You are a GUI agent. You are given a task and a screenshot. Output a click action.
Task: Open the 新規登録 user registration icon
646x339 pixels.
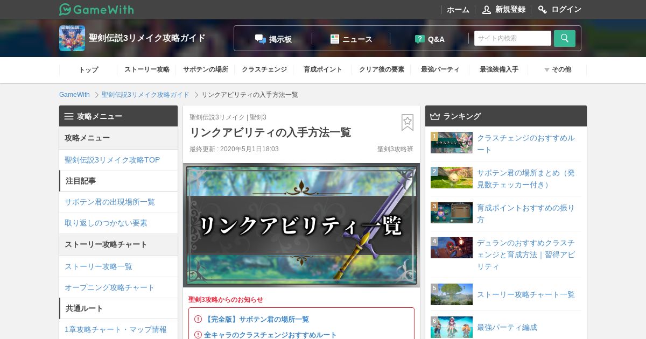pyautogui.click(x=487, y=10)
